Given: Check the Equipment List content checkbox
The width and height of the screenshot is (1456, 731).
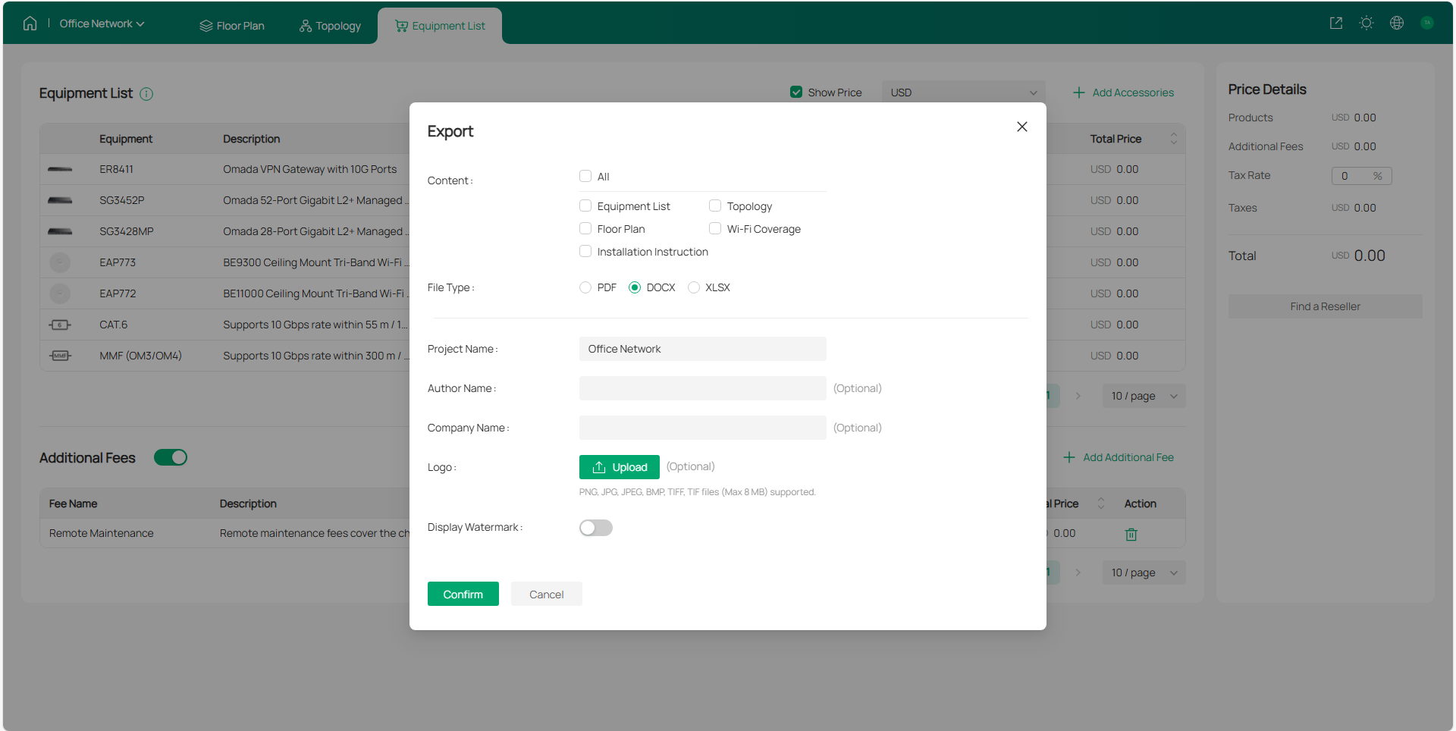Looking at the screenshot, I should [585, 205].
